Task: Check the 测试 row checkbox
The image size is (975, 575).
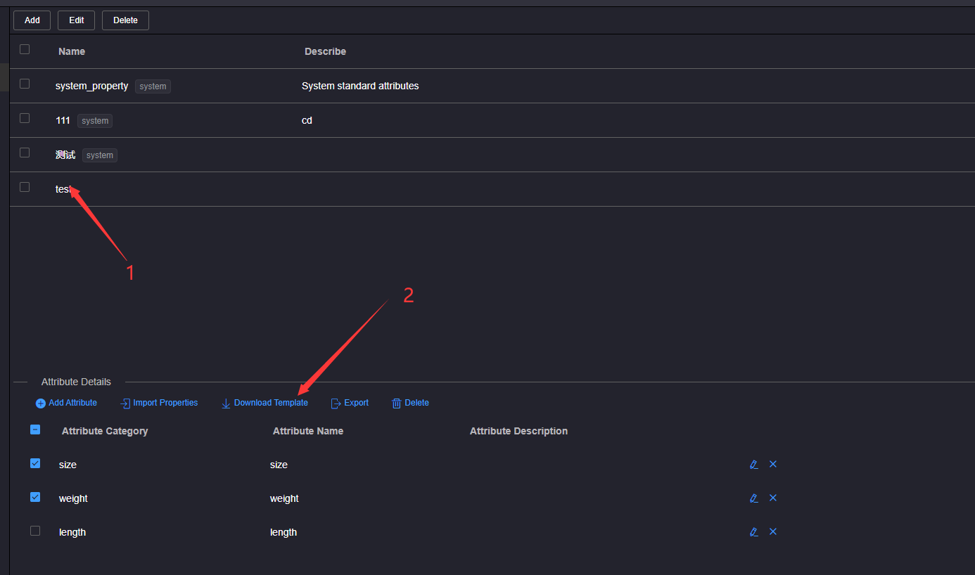Action: pyautogui.click(x=25, y=153)
